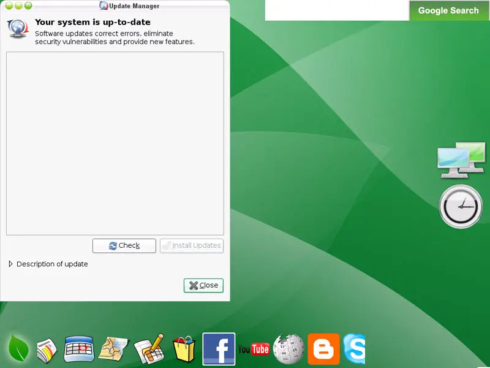Open the Wikipedia globe icon

[288, 349]
